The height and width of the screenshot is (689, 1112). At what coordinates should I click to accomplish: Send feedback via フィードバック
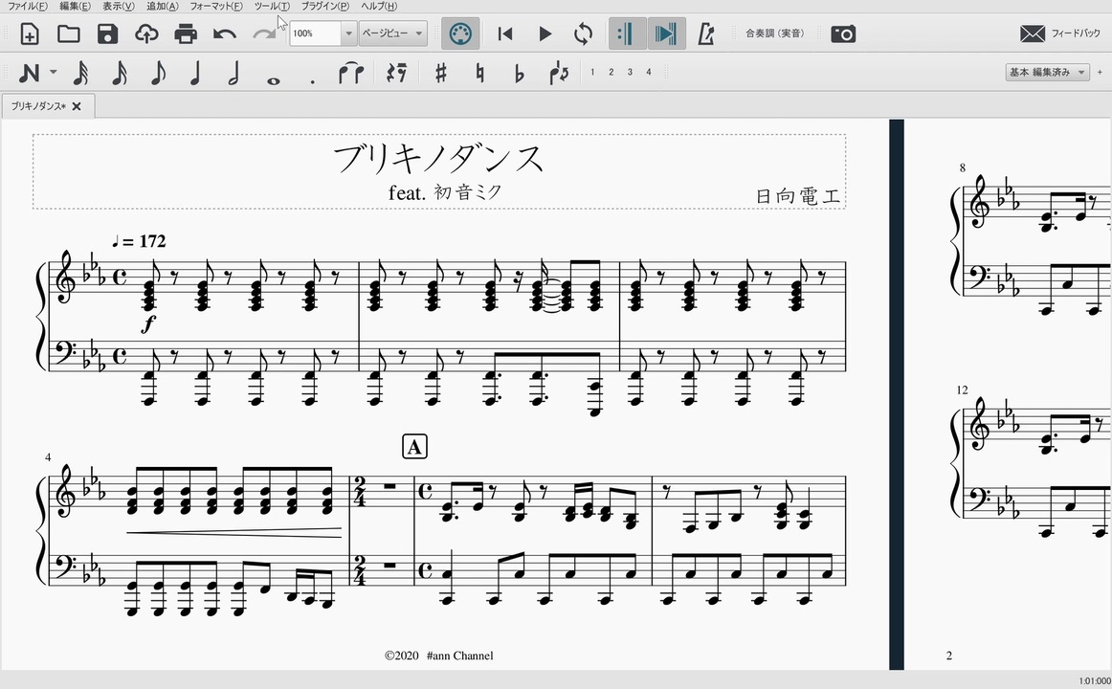point(1056,33)
